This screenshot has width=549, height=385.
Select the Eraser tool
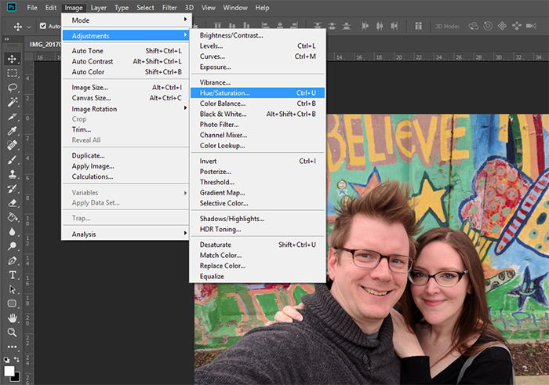pyautogui.click(x=13, y=203)
